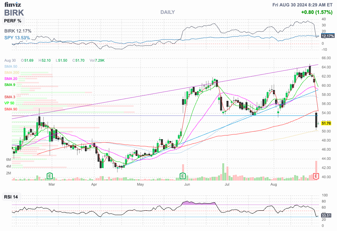Click the Aug 30 date in OHLC row

10,60
